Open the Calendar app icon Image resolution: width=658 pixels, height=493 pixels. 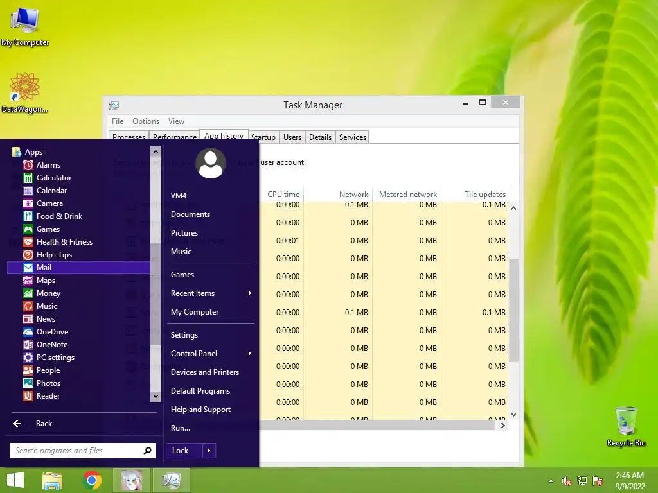[x=28, y=191]
